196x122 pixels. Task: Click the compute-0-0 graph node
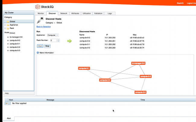tap(141, 92)
